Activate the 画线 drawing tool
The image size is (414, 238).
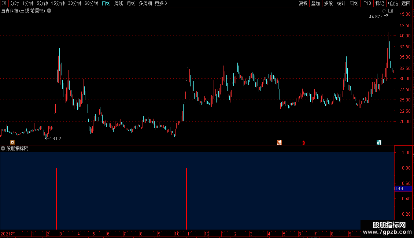pyautogui.click(x=354, y=3)
